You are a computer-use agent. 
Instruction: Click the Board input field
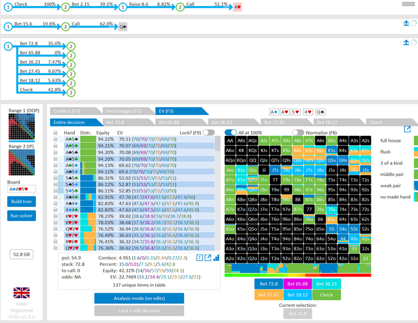click(x=21, y=189)
